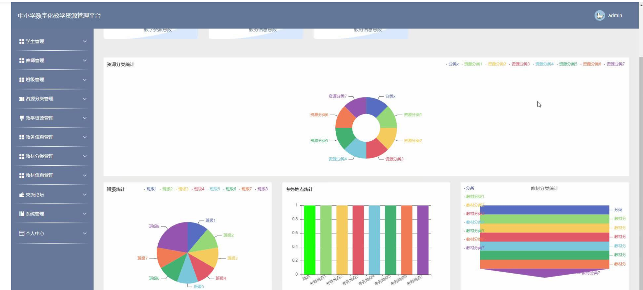Screen dimensions: 643x290
Task: Open the 教材信息管理 menu item
Action: [x=52, y=176]
